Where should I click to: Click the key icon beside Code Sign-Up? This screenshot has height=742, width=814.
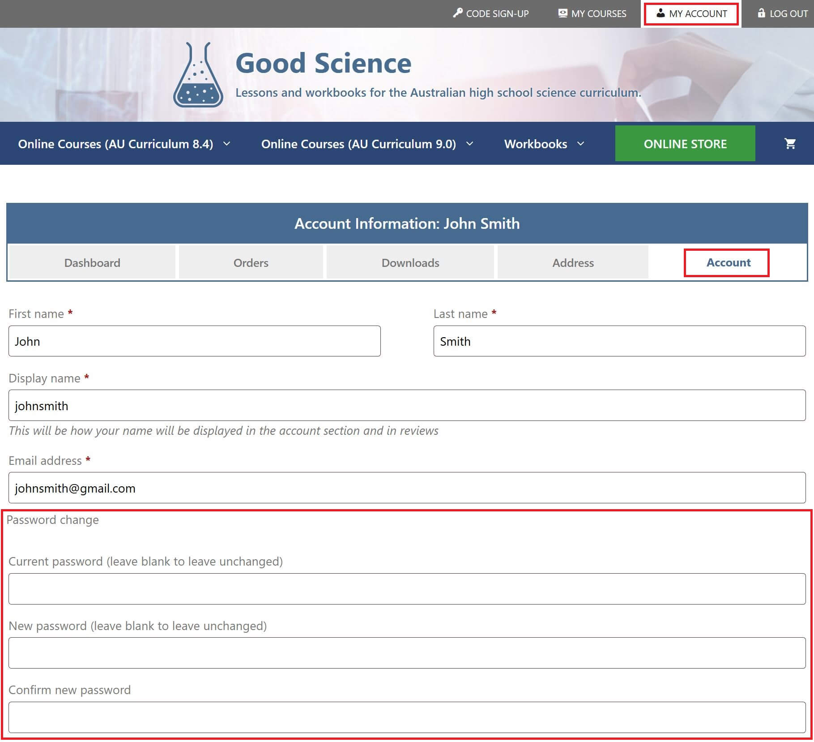tap(457, 13)
